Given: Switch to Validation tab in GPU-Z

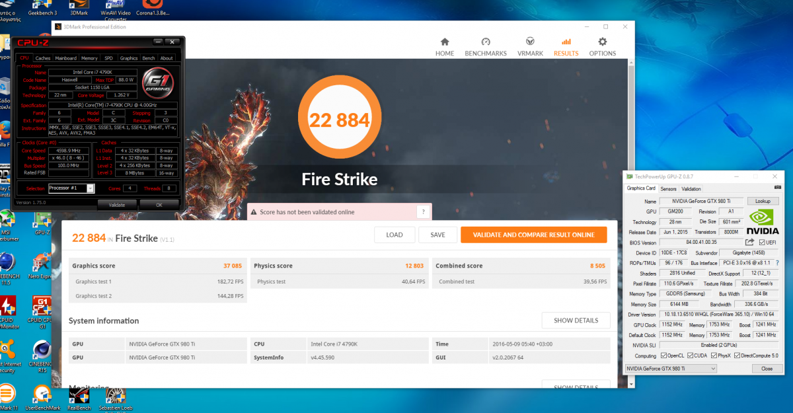Looking at the screenshot, I should click(691, 189).
